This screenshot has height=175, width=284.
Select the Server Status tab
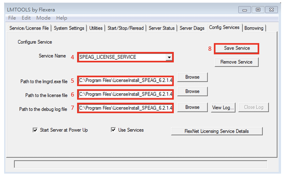(x=161, y=28)
